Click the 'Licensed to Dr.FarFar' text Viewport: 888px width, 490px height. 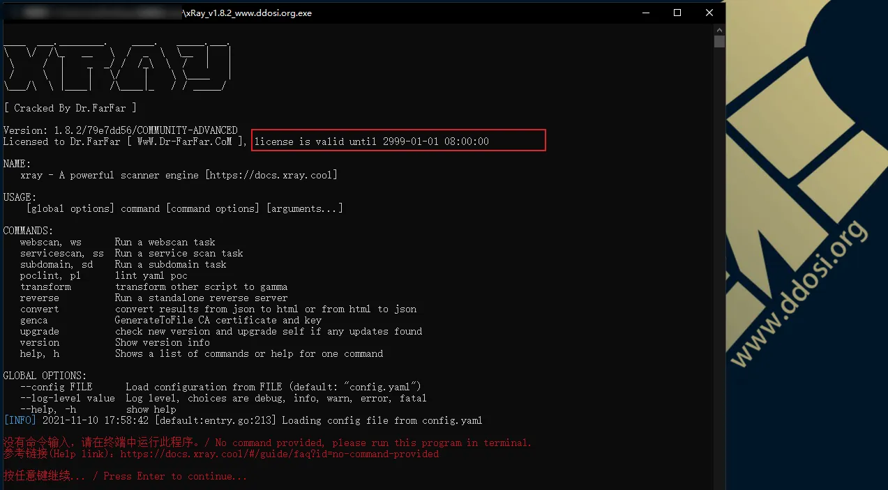(61, 141)
